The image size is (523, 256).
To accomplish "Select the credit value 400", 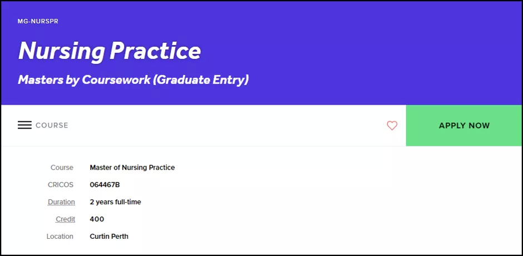I will pos(97,219).
